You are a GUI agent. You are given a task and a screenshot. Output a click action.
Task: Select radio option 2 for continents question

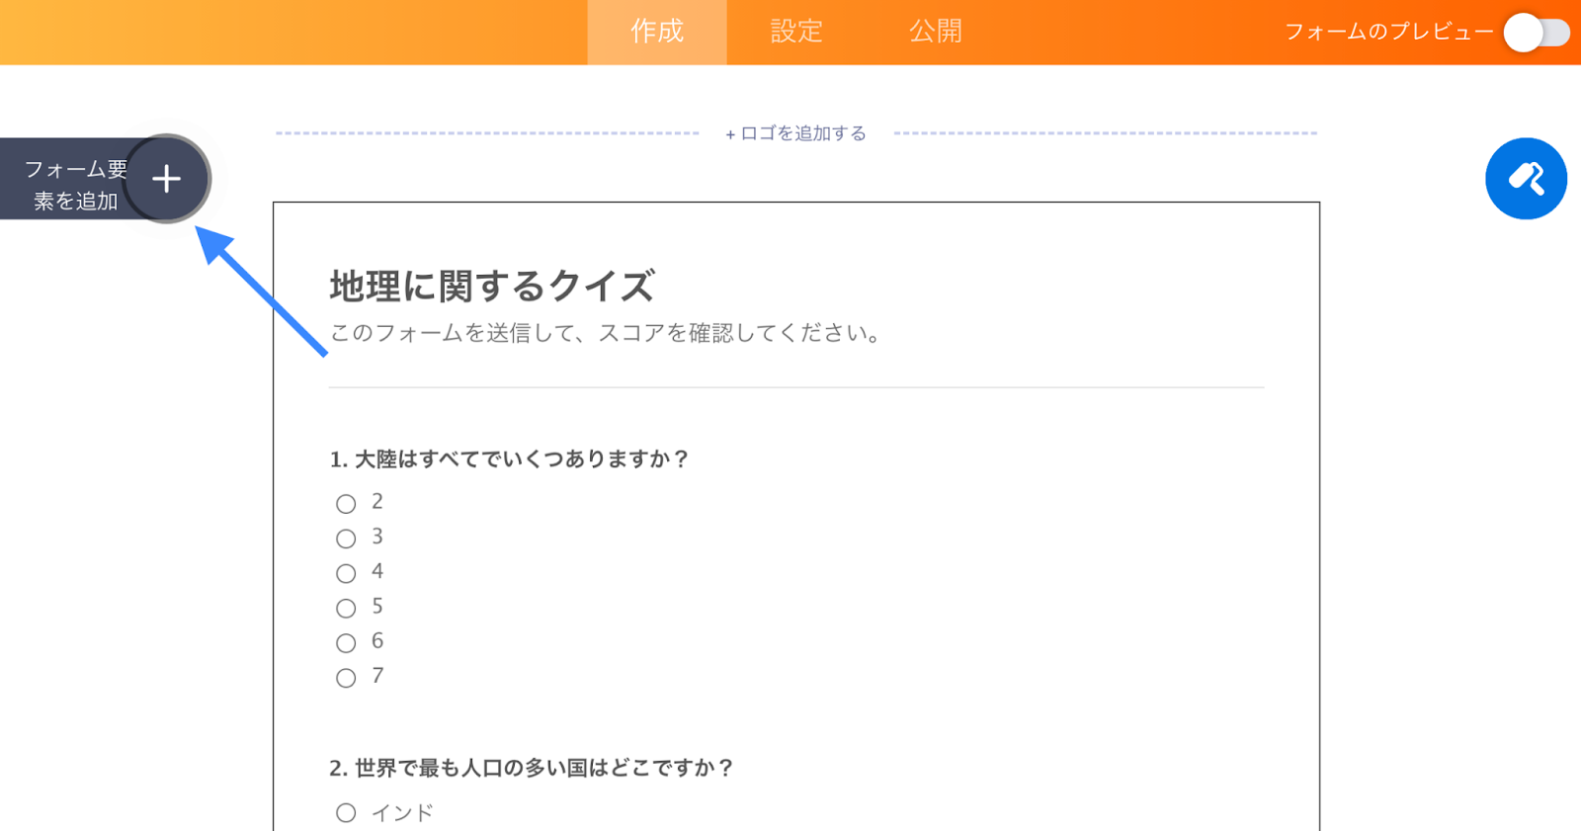tap(346, 504)
